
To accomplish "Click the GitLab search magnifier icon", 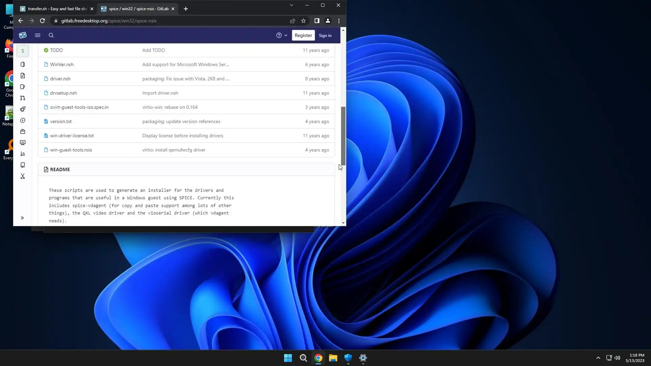I will (51, 35).
